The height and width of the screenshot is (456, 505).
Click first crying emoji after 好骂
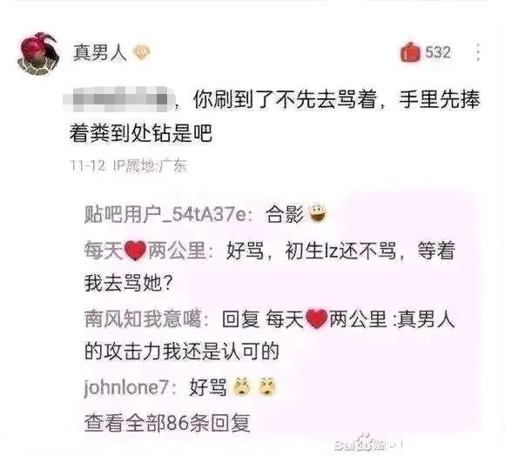pyautogui.click(x=242, y=386)
